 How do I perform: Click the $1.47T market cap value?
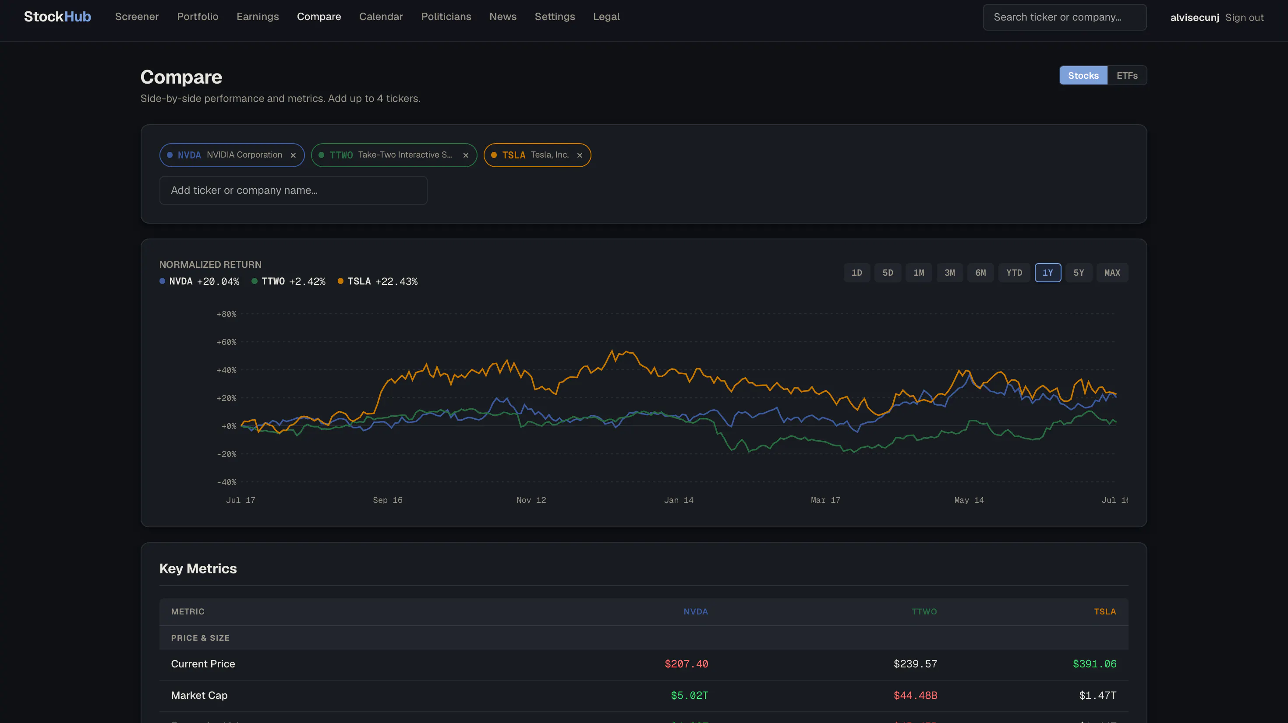click(1097, 695)
